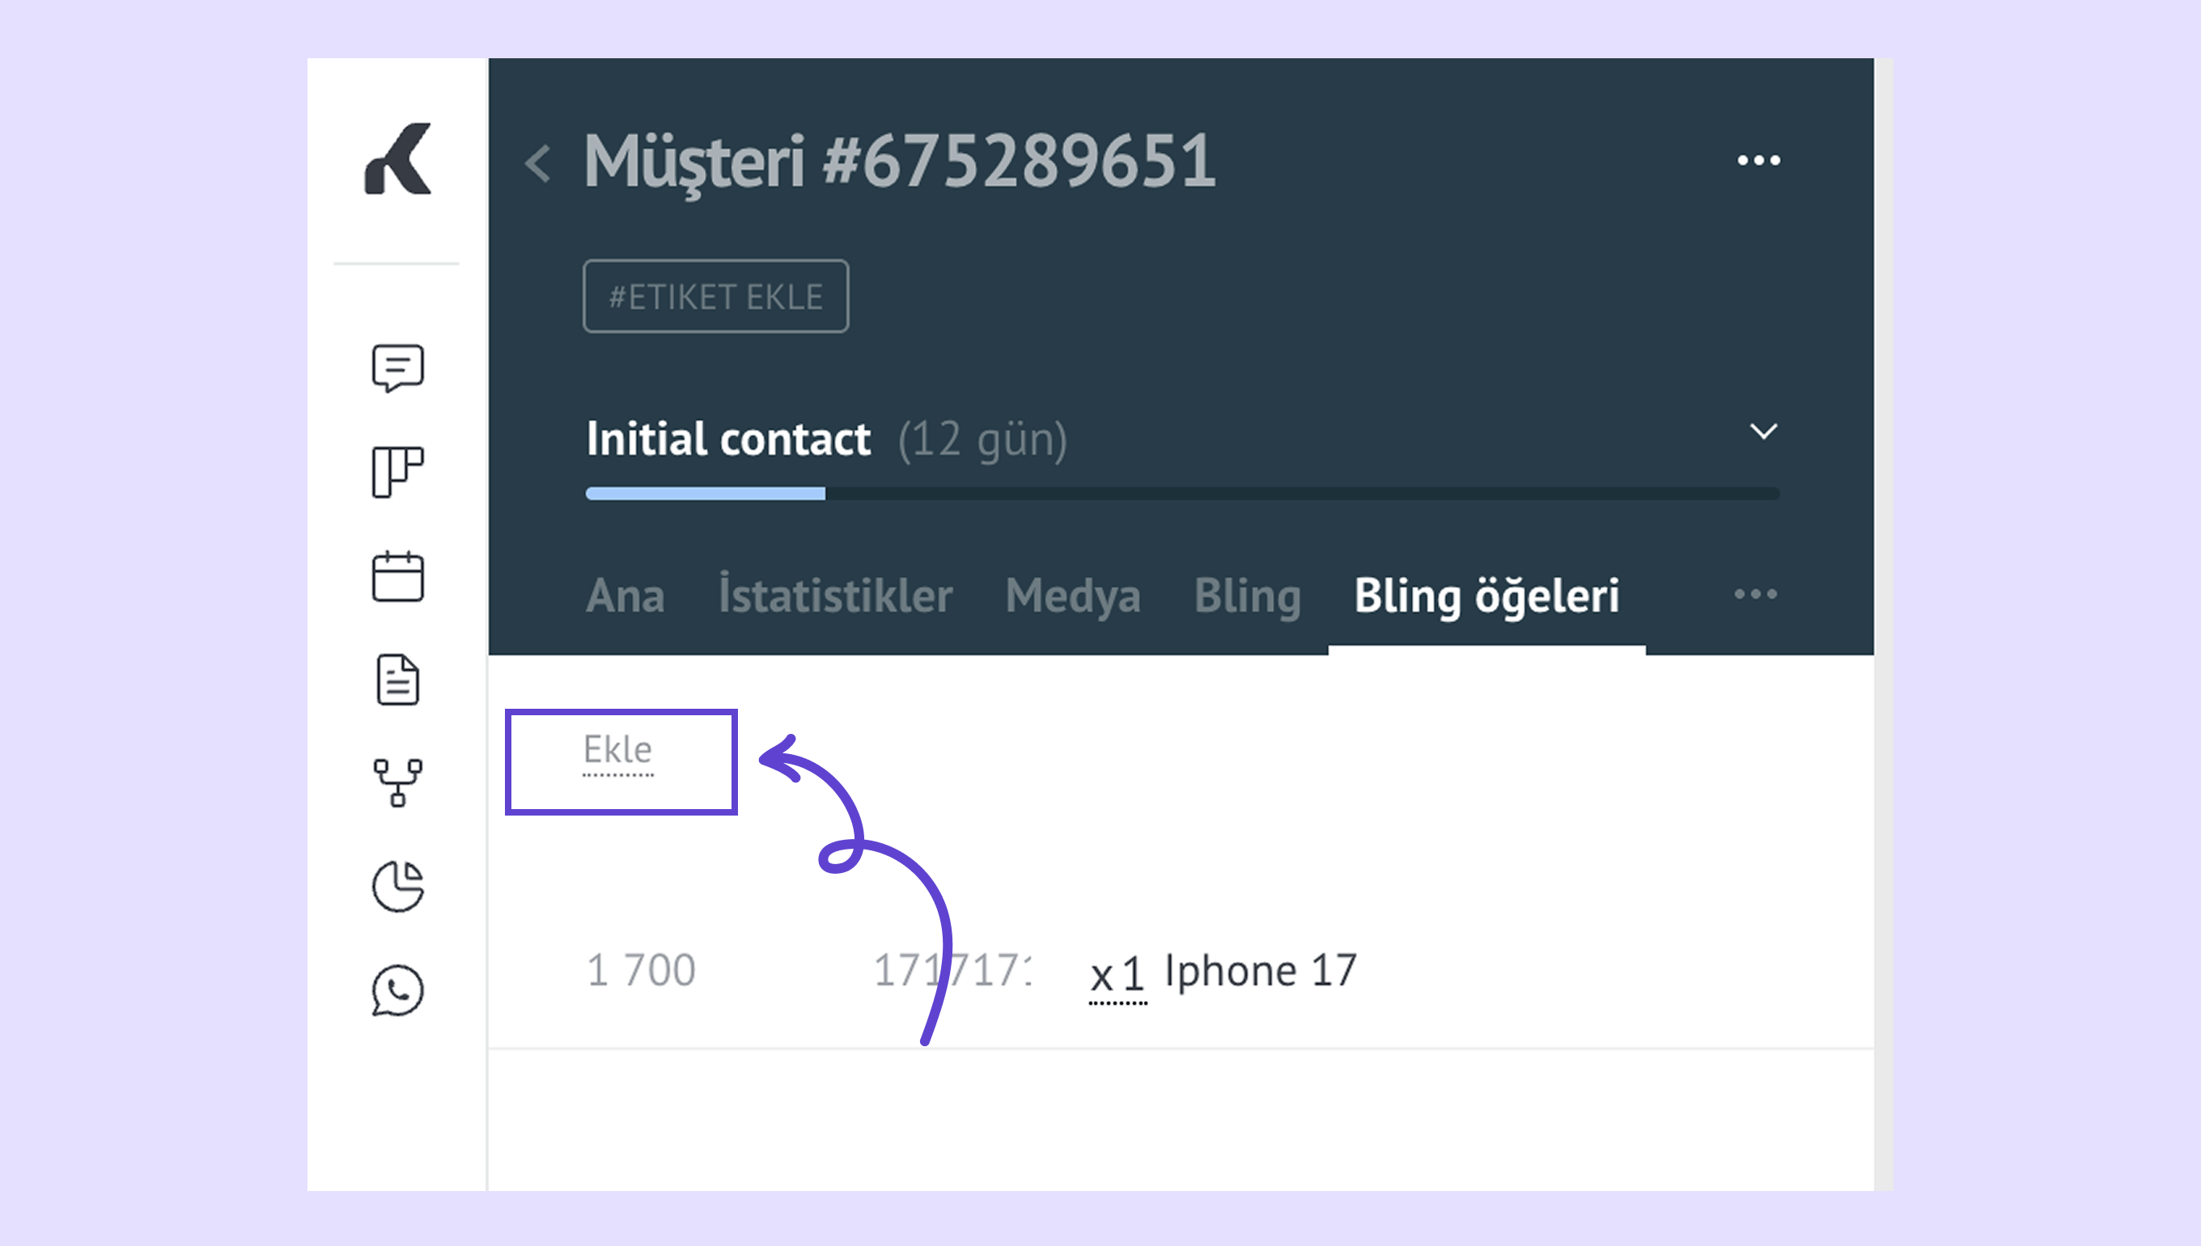This screenshot has width=2201, height=1246.
Task: Open the pie chart analytics icon
Action: click(398, 886)
